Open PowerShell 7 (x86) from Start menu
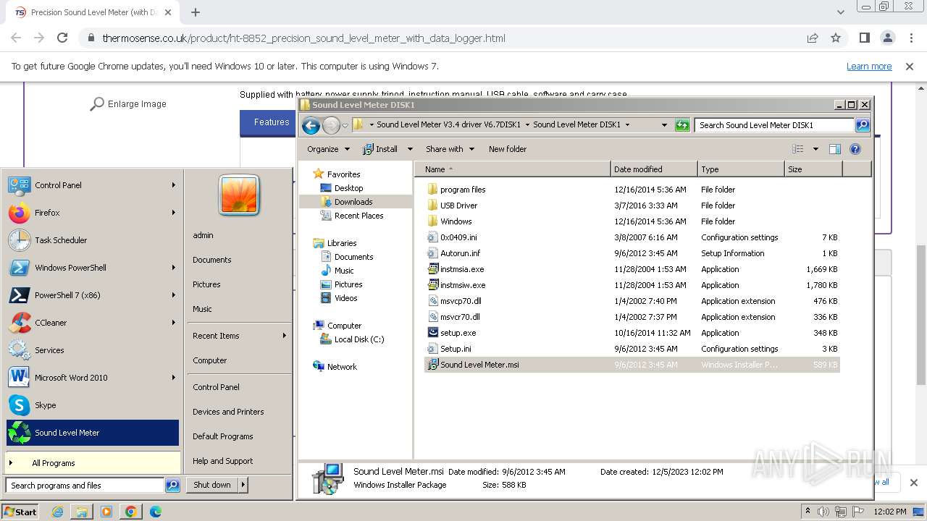 (x=93, y=295)
